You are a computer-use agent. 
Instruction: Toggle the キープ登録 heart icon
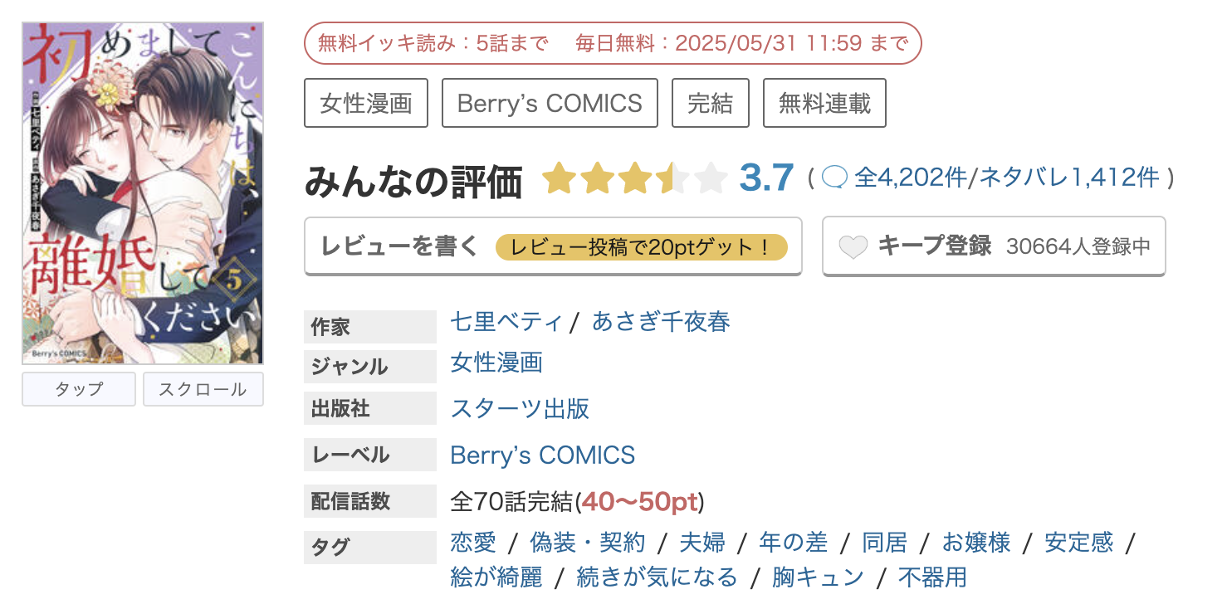pos(853,246)
